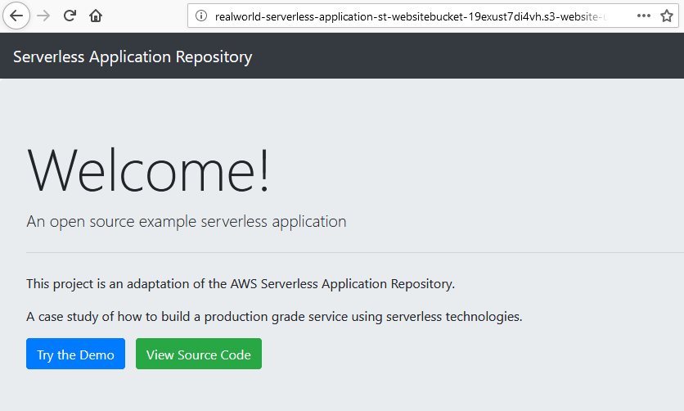This screenshot has height=411, width=684.
Task: Click the Welcome! heading
Action: point(148,170)
